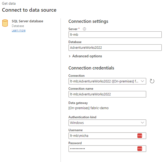Open the Authentication kind dropdown

pos(107,123)
